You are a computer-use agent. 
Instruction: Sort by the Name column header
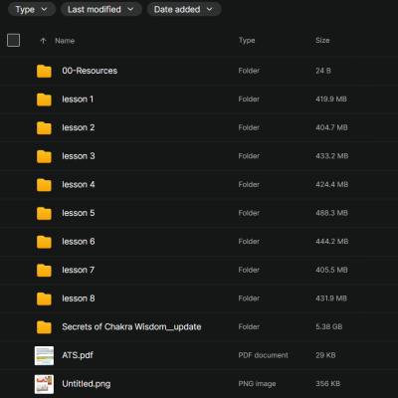pos(65,41)
